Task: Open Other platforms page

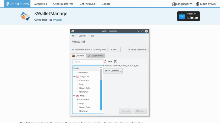Action: (63, 4)
